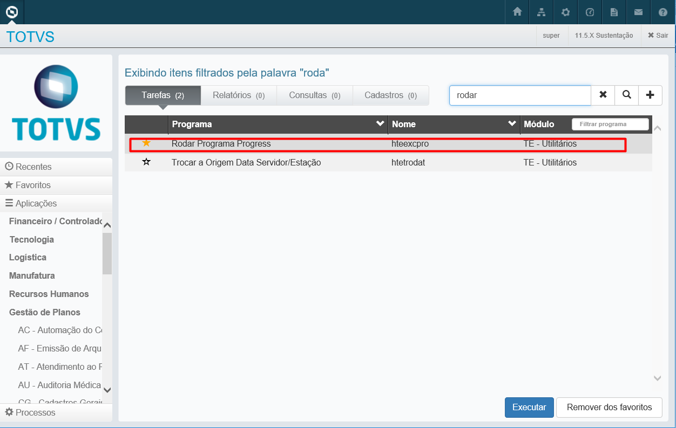Click results table scroll up chevron
The width and height of the screenshot is (676, 428).
pos(657,128)
